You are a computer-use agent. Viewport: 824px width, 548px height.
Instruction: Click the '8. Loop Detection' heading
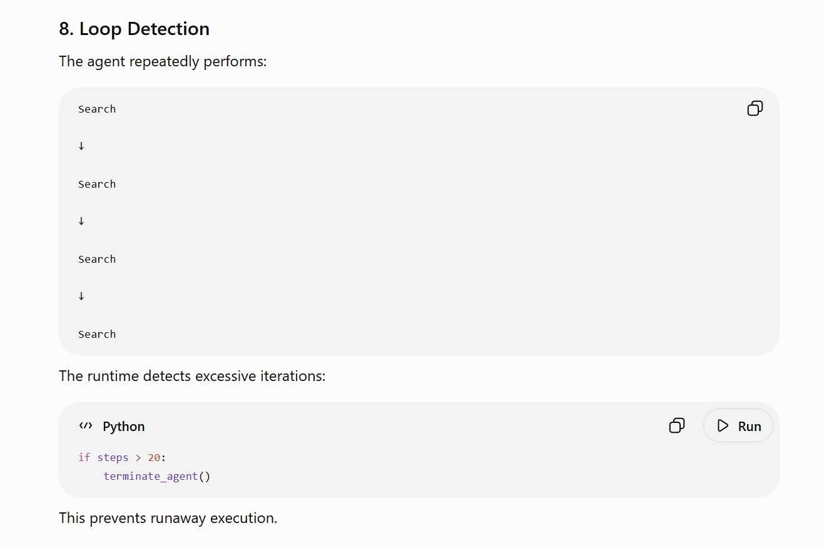(135, 29)
